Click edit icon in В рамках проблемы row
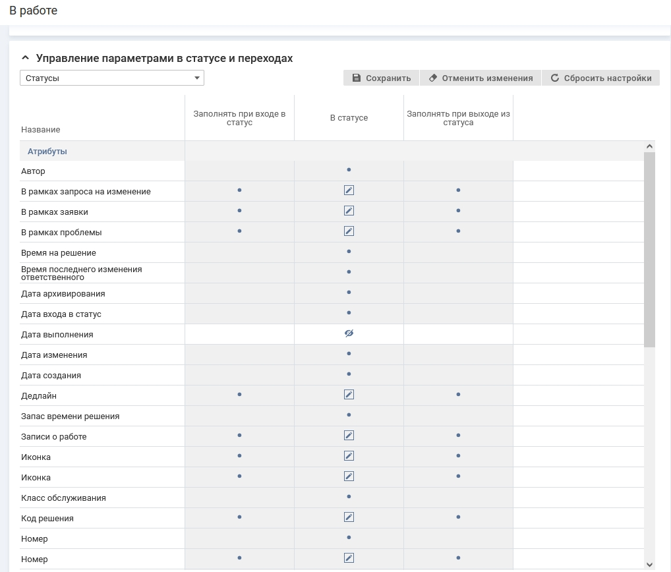 pos(349,231)
